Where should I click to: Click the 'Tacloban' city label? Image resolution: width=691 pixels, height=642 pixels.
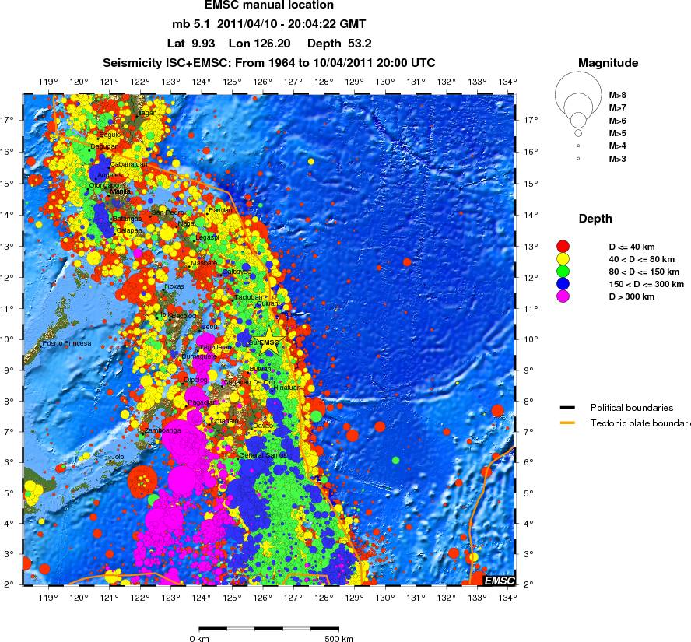[x=248, y=297]
